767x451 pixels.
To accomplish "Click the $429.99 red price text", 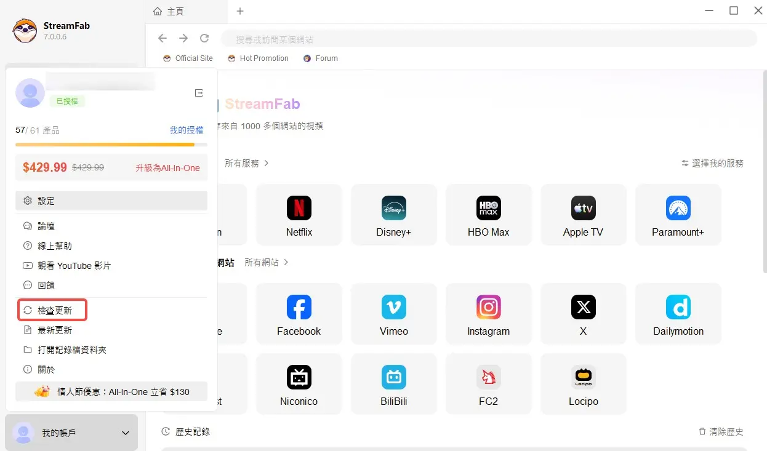I will (x=45, y=167).
